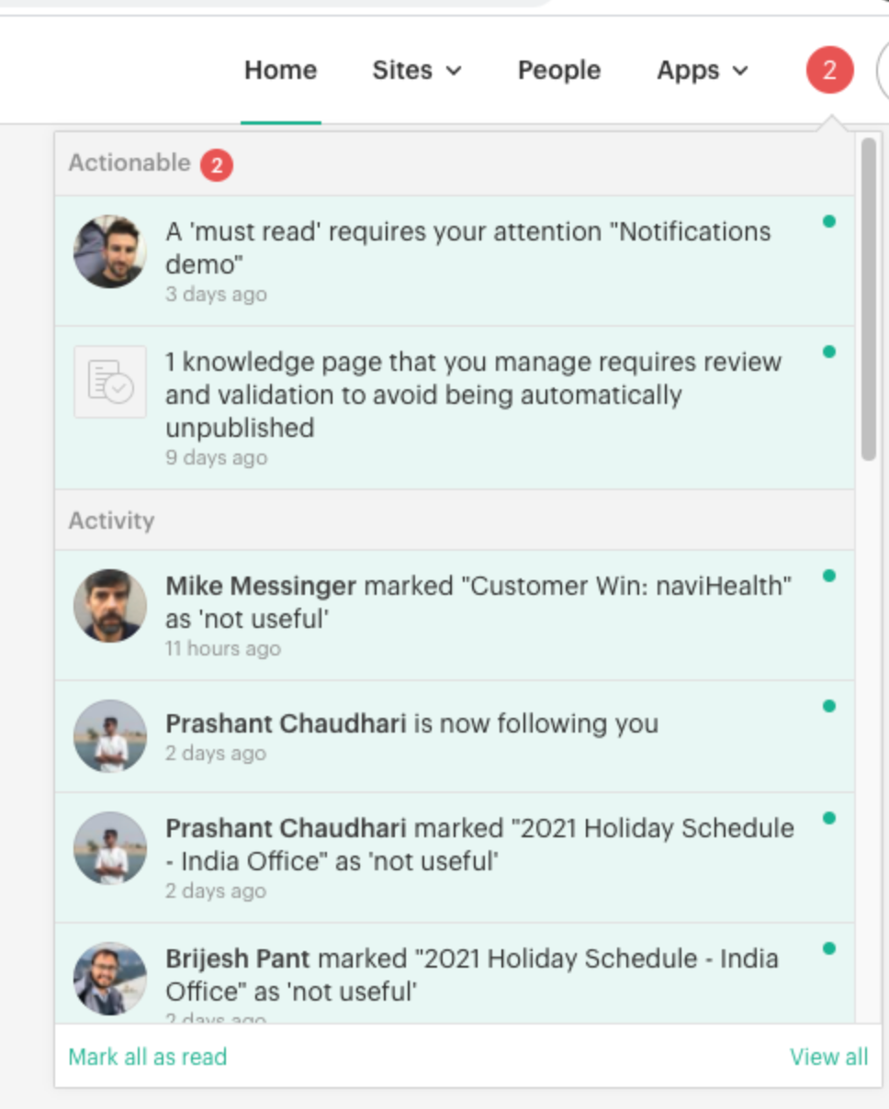Viewport: 889px width, 1109px height.
Task: Click Brijesh Pant's profile picture
Action: [110, 979]
